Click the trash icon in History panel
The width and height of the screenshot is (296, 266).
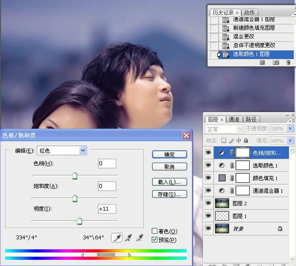click(x=288, y=62)
